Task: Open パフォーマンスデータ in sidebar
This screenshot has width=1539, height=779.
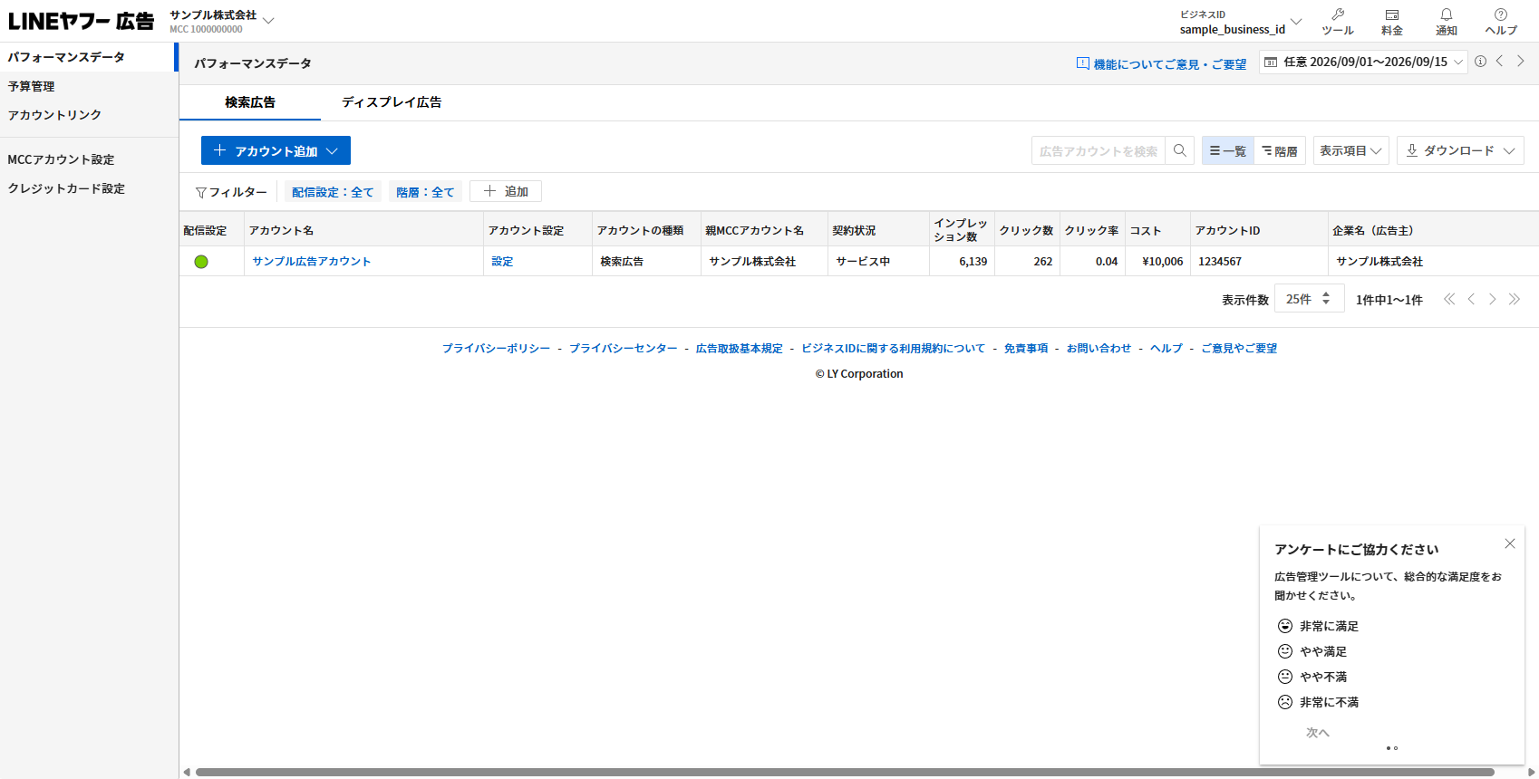Action: (x=88, y=57)
